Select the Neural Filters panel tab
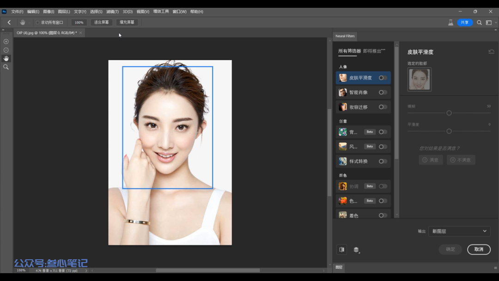499x281 pixels. 345,36
